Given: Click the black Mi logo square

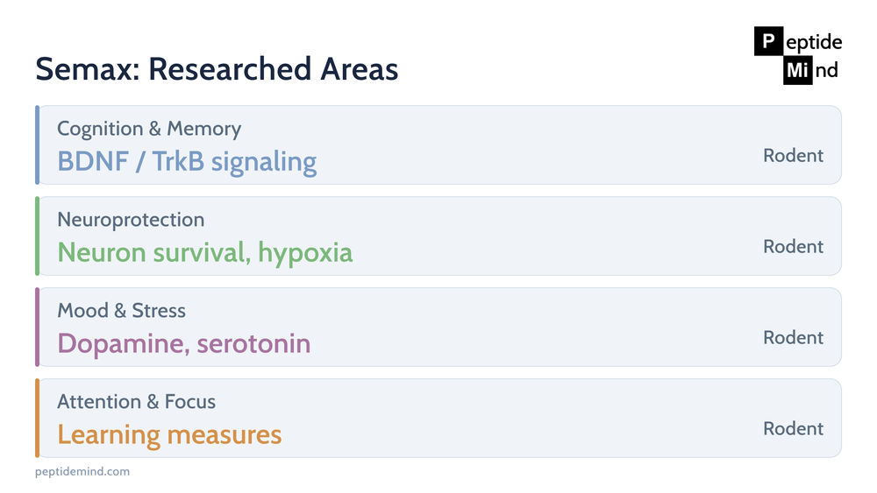Looking at the screenshot, I should (797, 70).
